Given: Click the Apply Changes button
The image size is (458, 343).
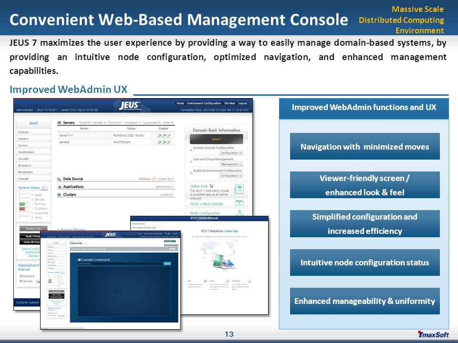Looking at the screenshot, I should coord(31,236).
